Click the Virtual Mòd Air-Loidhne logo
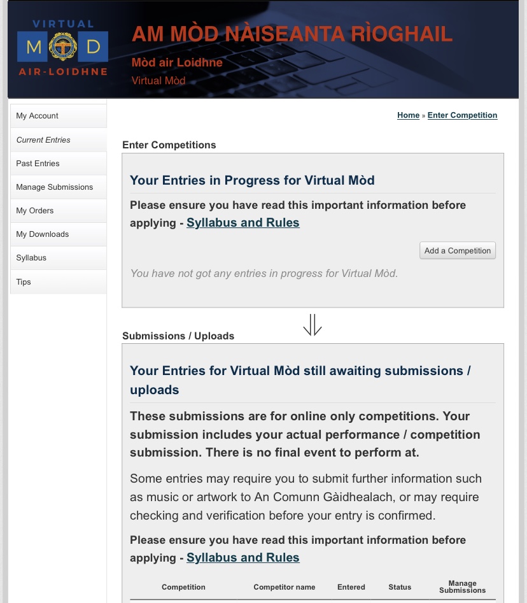The height and width of the screenshot is (603, 527). (x=62, y=48)
